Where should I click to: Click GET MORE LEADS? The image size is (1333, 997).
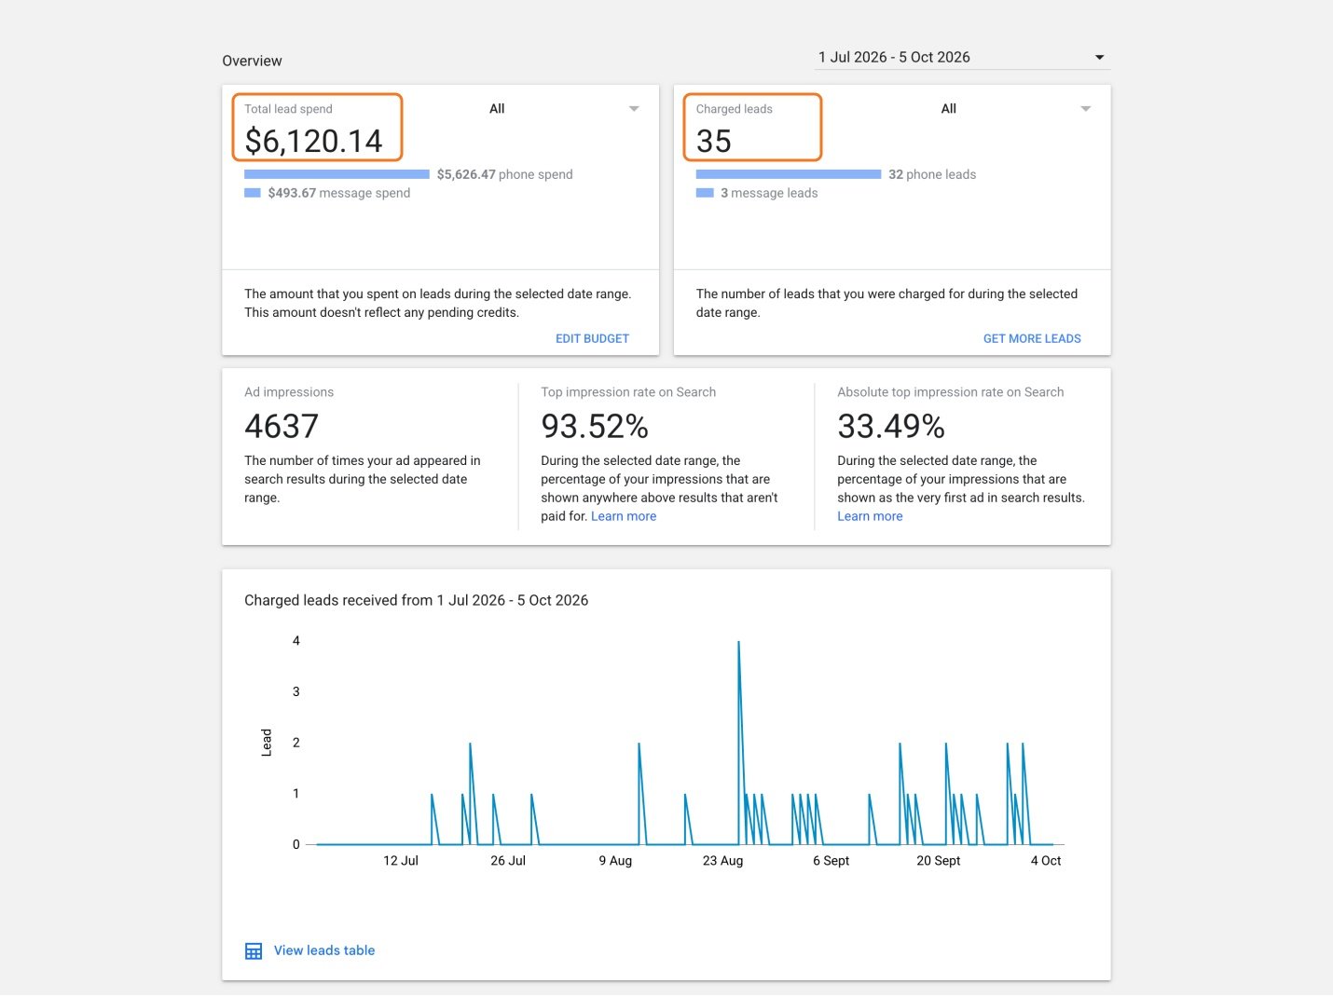[x=1032, y=339]
